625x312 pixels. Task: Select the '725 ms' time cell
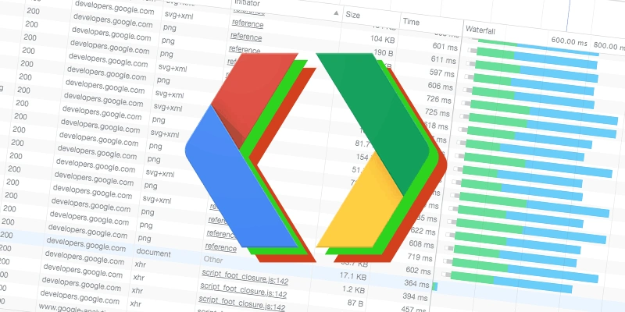pyautogui.click(x=437, y=112)
